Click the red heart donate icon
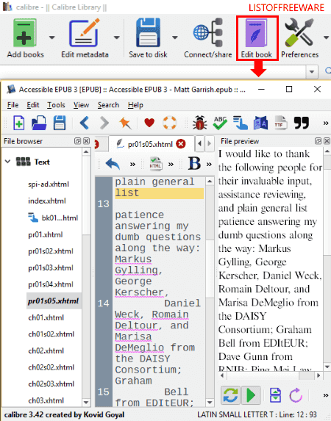 pos(149,123)
